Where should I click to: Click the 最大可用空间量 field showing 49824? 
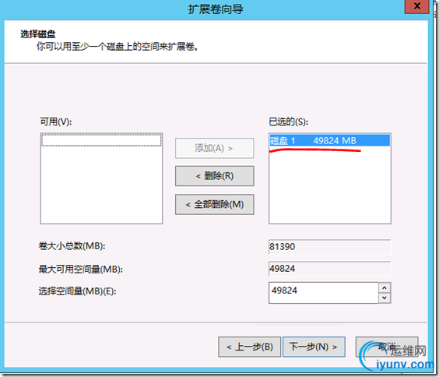[x=329, y=269]
